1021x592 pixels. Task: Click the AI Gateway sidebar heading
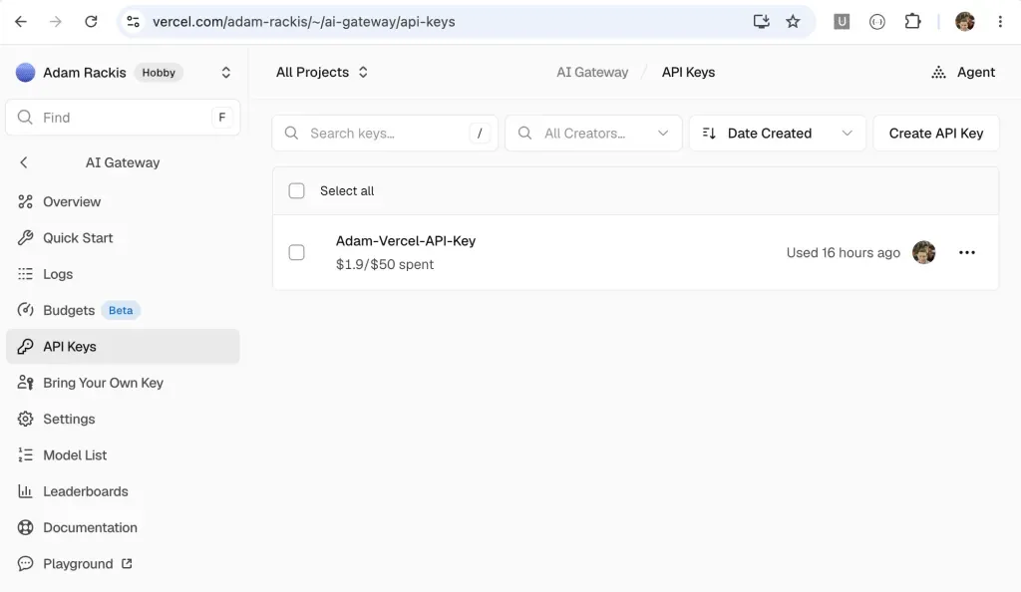tap(123, 162)
